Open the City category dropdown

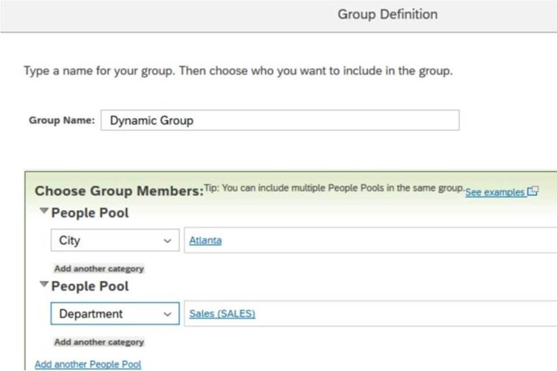[114, 240]
